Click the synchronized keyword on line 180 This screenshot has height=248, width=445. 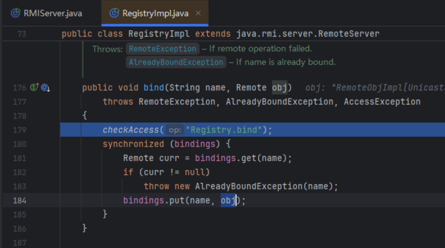coord(133,144)
